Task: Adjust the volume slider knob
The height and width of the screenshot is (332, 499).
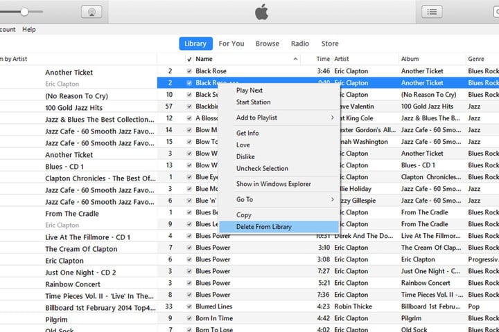Action: point(24,12)
